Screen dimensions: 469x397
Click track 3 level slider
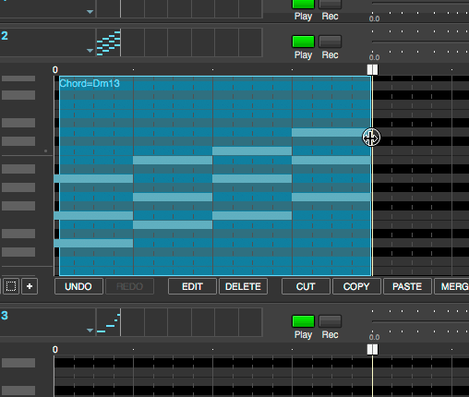[x=420, y=321]
